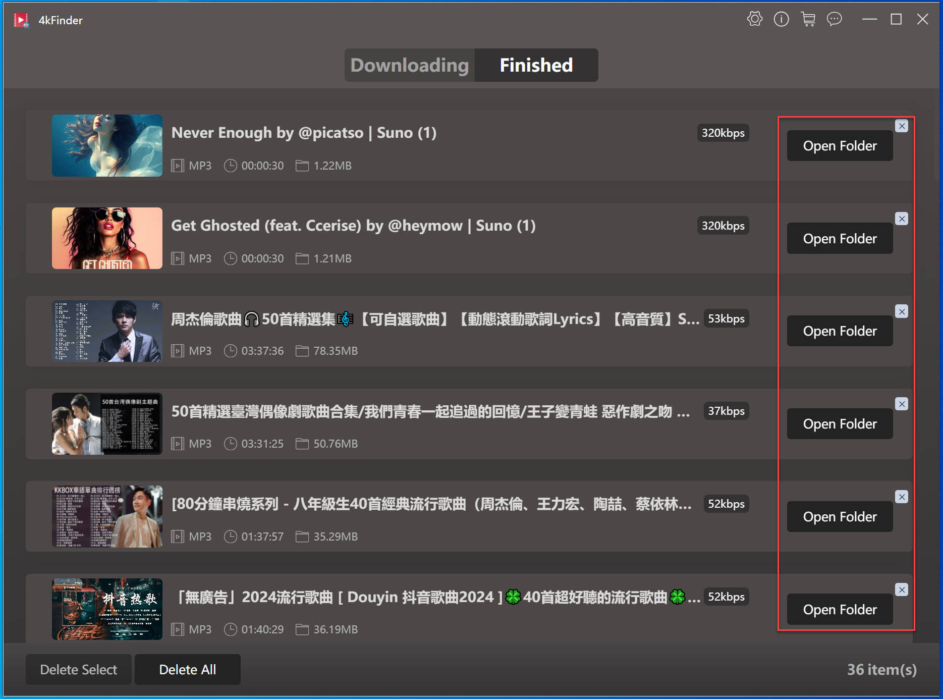Open folder for Get Ghosted track

tap(840, 239)
